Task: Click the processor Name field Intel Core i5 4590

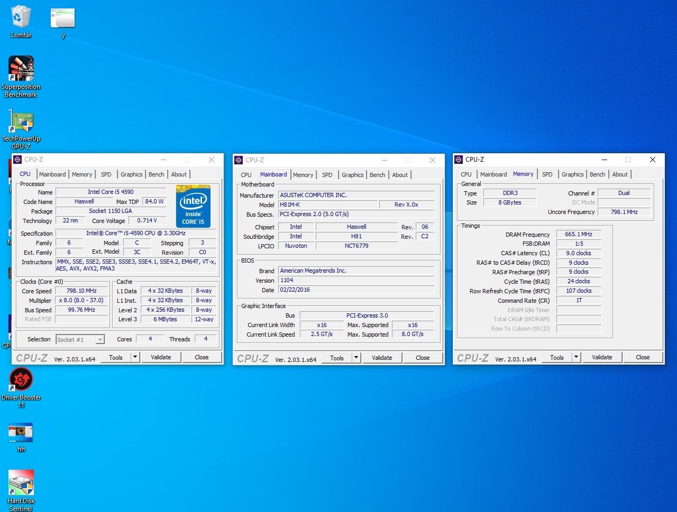Action: 111,192
